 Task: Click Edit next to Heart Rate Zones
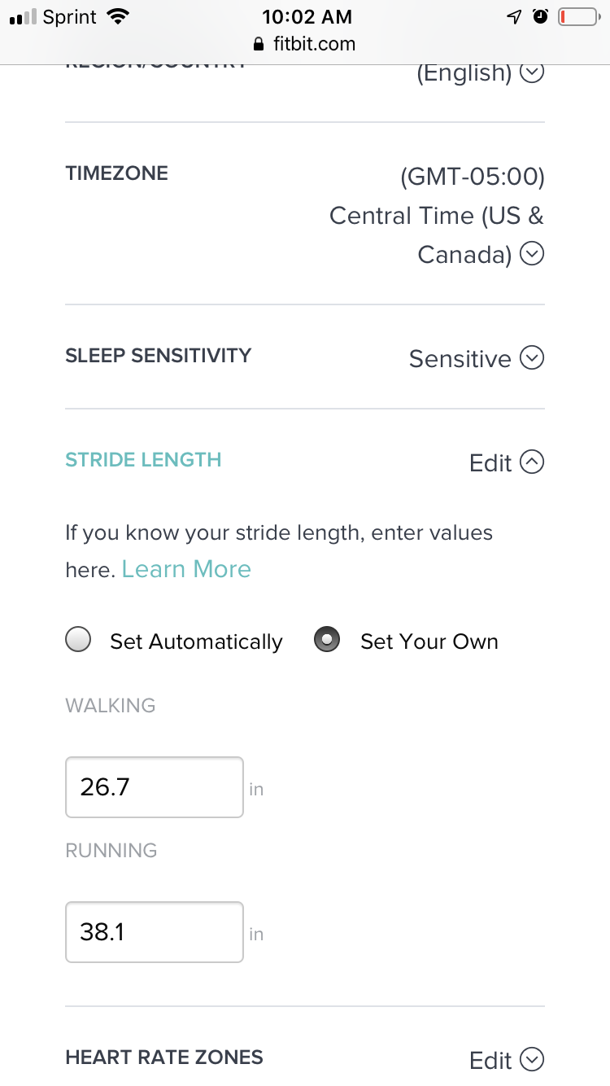(x=490, y=1060)
